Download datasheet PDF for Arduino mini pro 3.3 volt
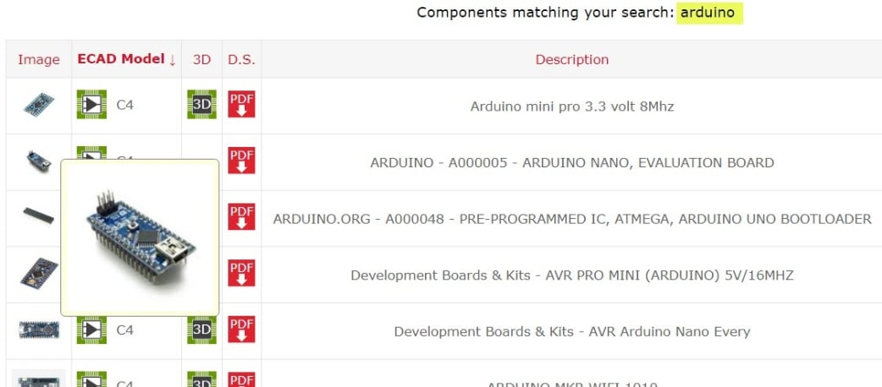This screenshot has height=387, width=882. pos(241,105)
